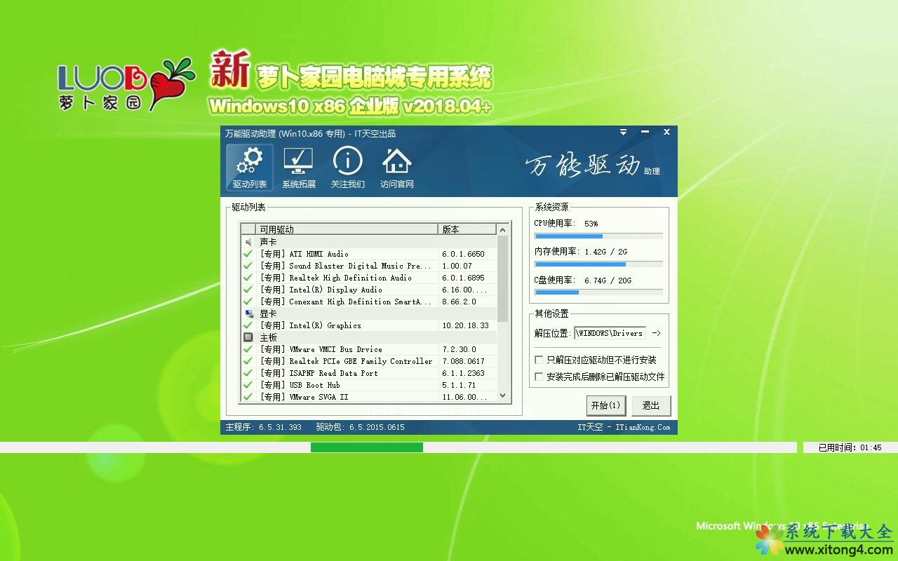Click version 6.0.1.6650 of ATI HDMI Audio

[463, 254]
